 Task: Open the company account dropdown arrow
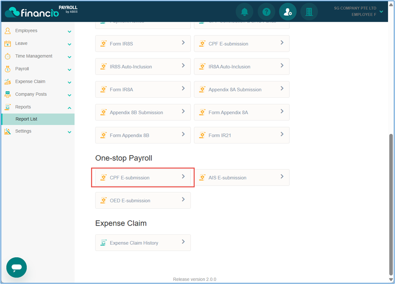pyautogui.click(x=381, y=12)
